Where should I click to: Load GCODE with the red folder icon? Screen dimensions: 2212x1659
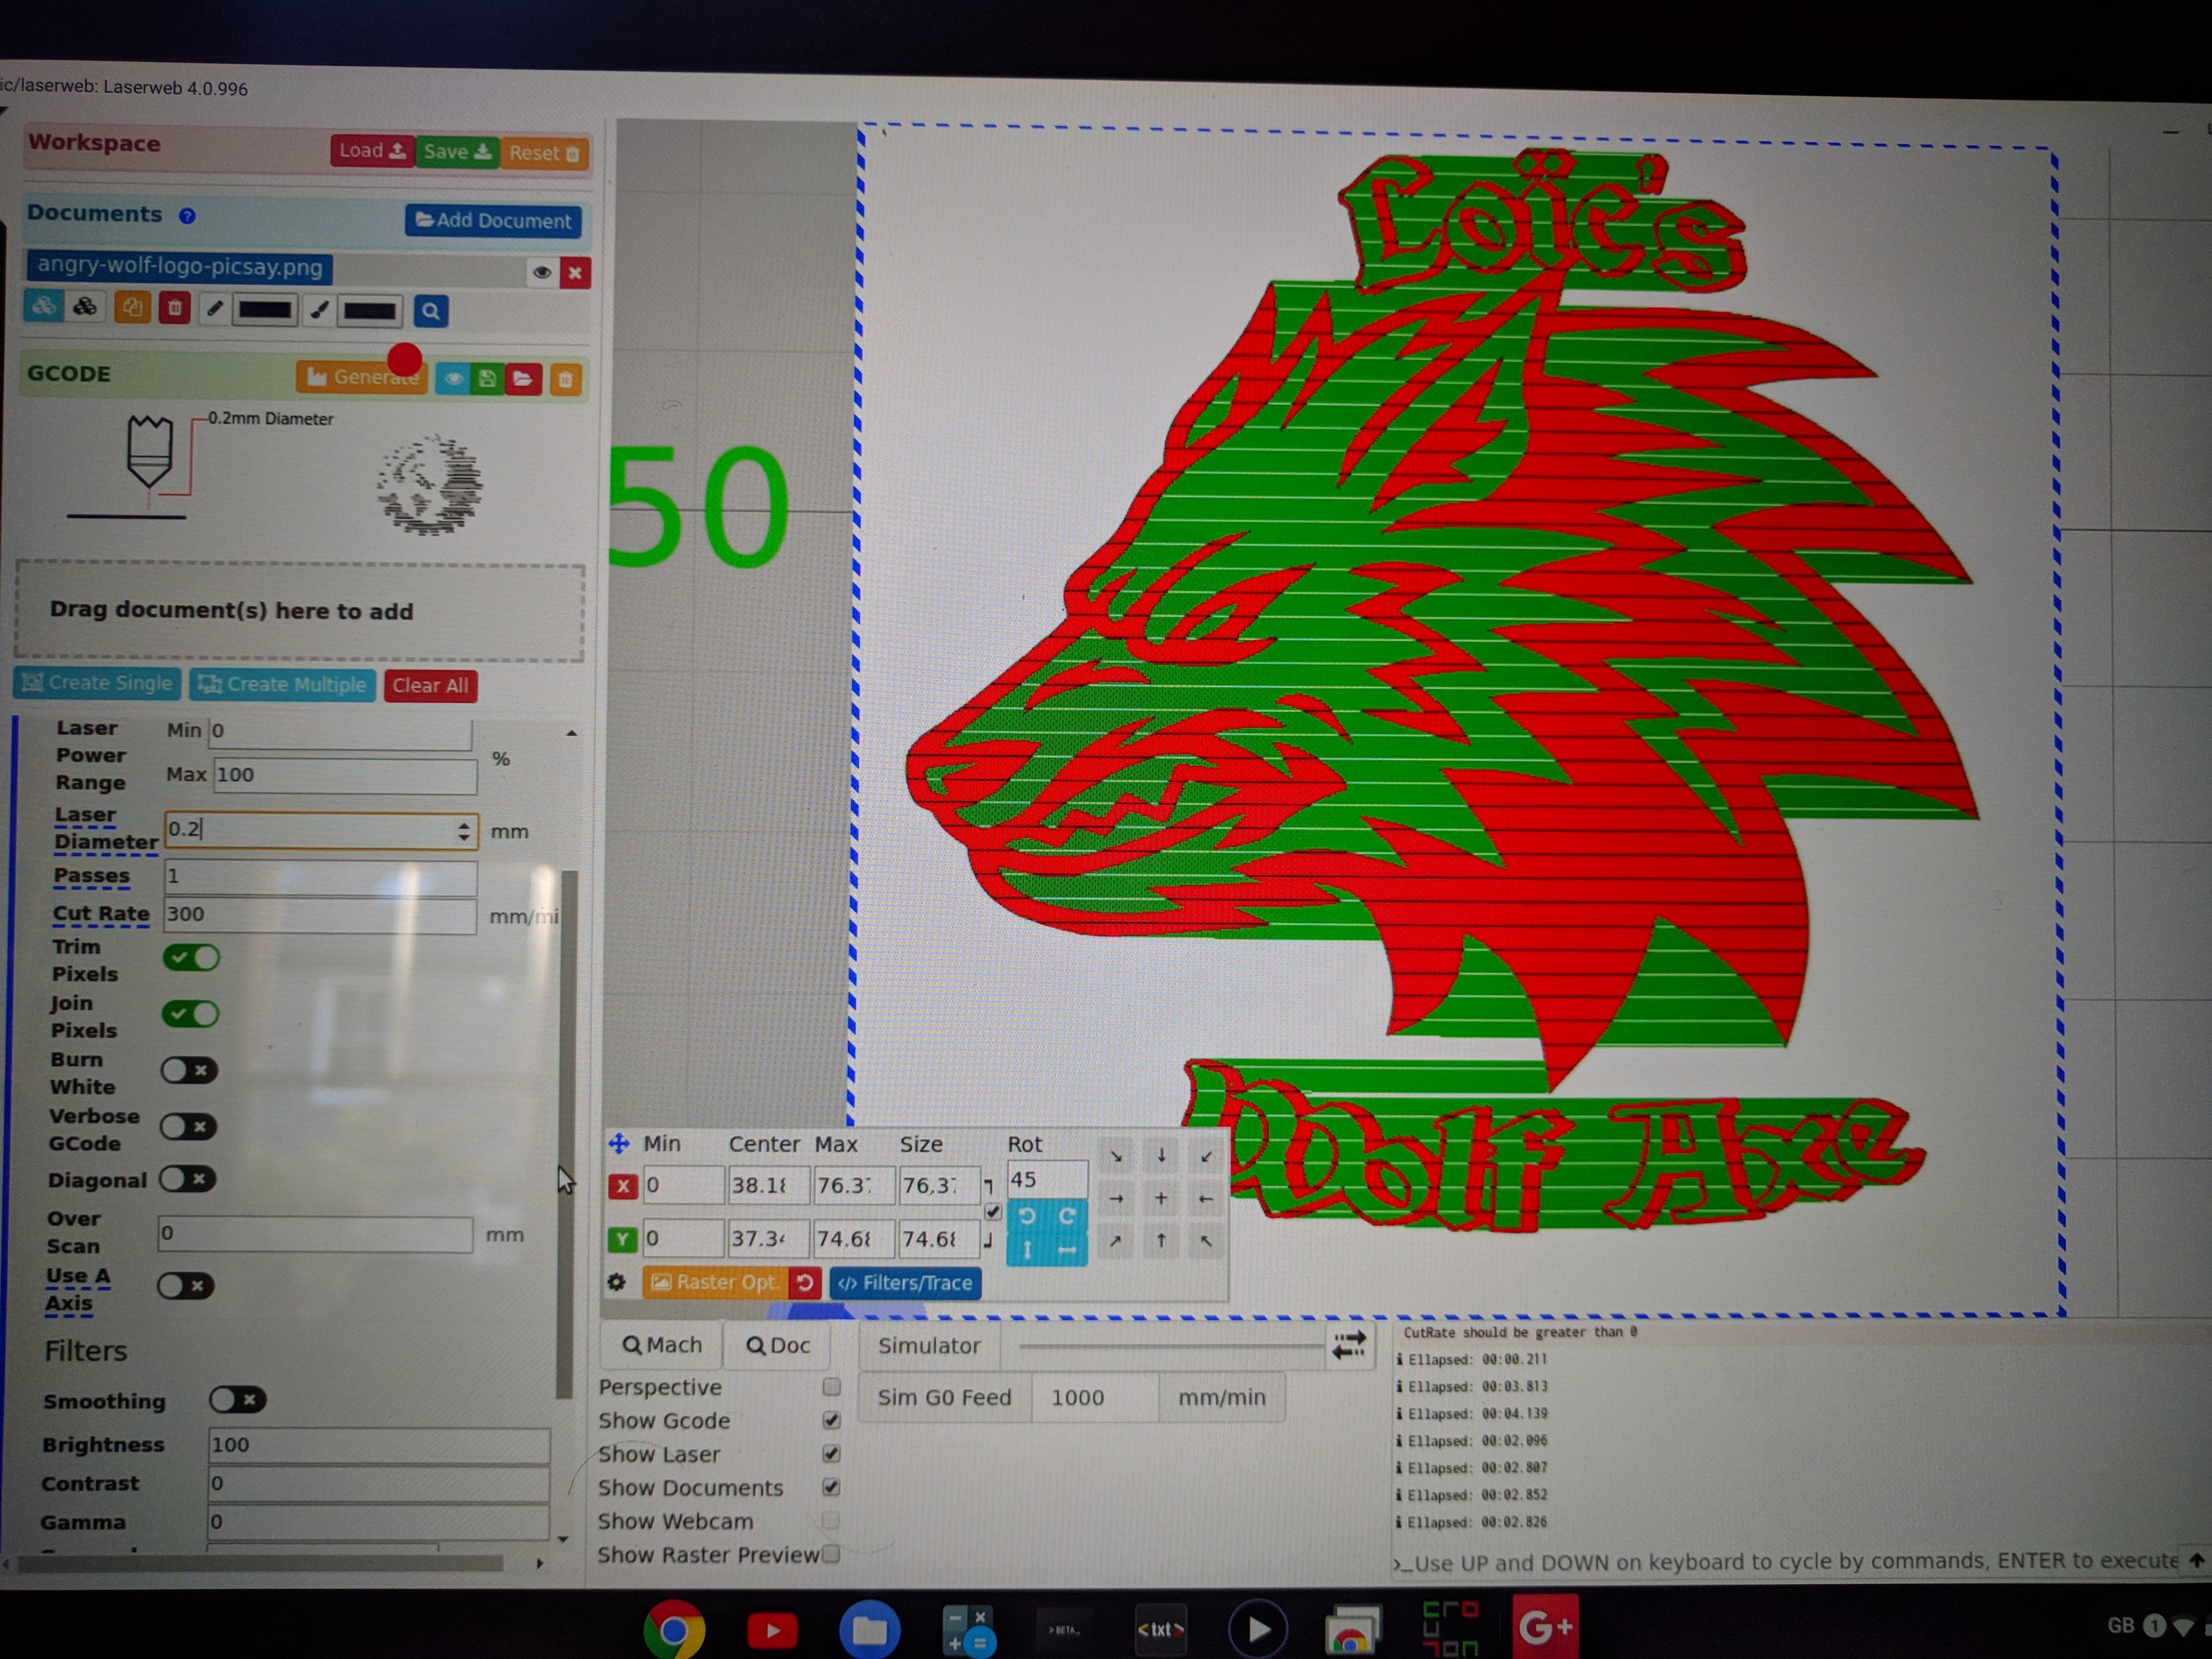pos(522,379)
